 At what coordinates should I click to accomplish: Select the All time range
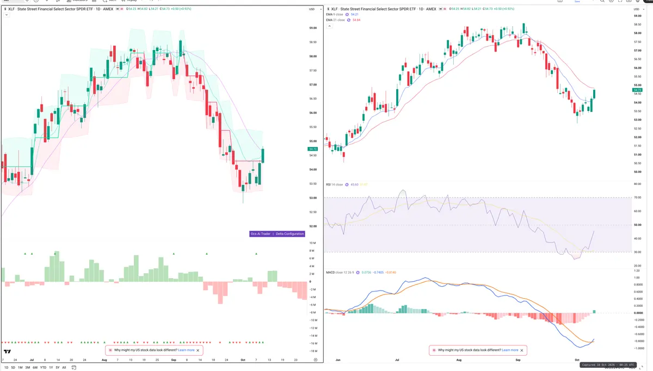point(64,368)
